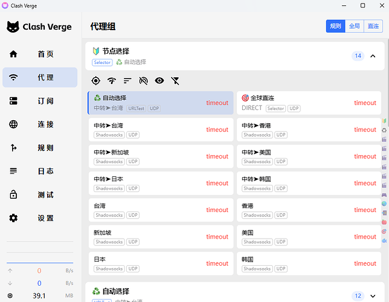Expand the bottom 自动选择 group chevron
Viewport: 389px width, 302px height.
click(373, 296)
